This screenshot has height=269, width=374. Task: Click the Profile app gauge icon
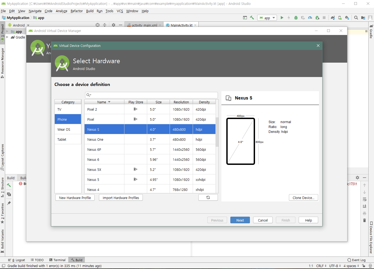[310, 18]
